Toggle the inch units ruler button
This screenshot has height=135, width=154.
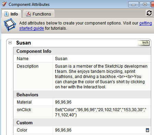[143, 43]
